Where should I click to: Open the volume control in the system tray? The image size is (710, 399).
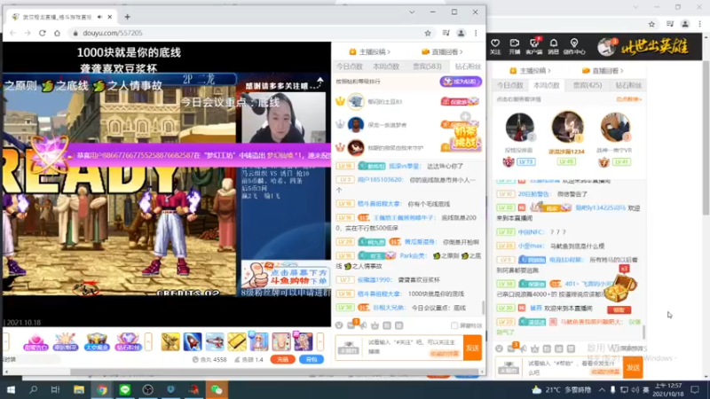pyautogui.click(x=635, y=390)
